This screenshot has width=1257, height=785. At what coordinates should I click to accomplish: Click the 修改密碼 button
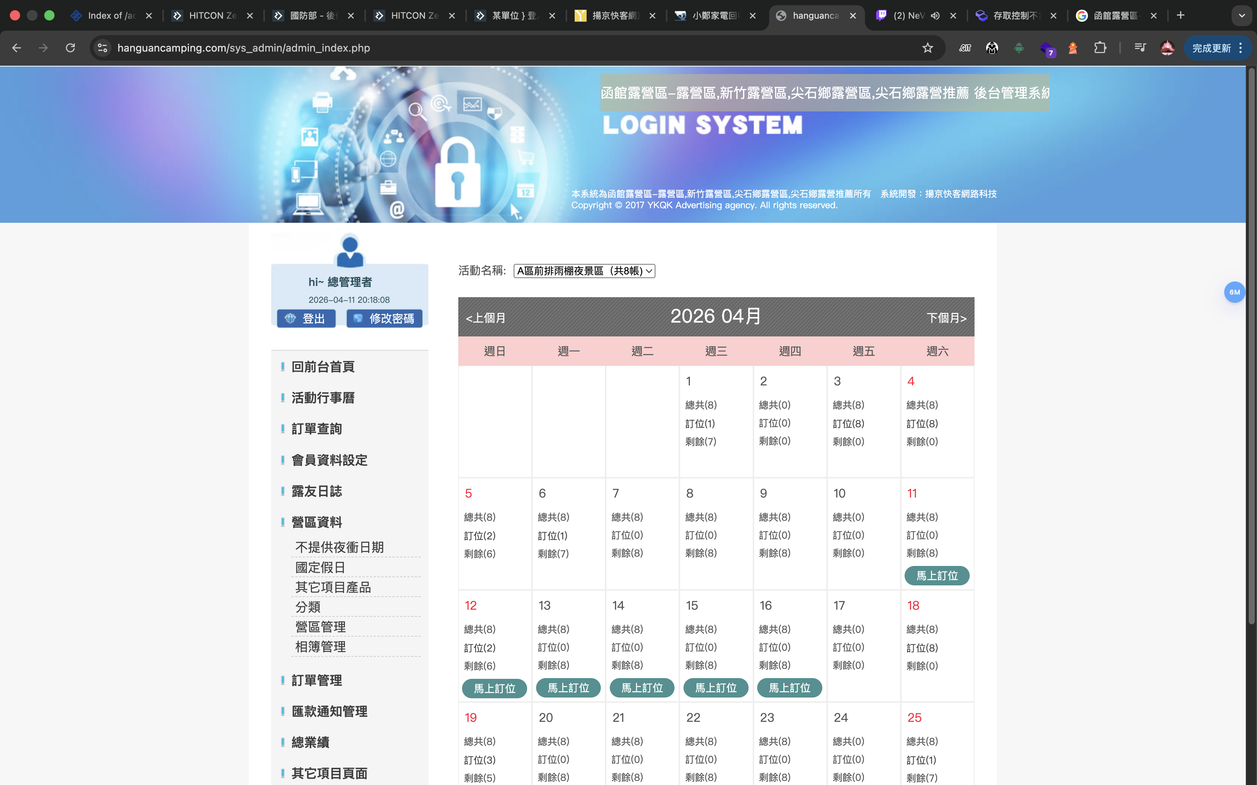tap(384, 318)
